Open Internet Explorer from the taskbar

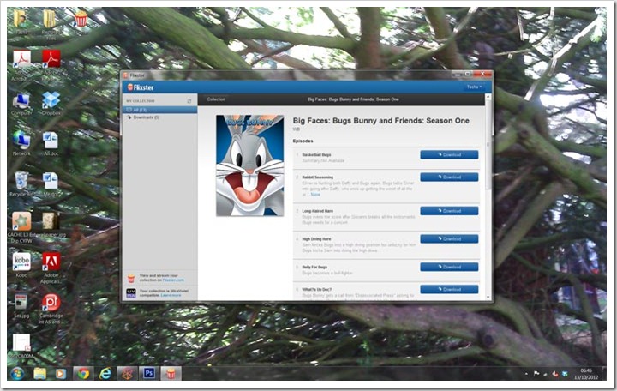(x=105, y=373)
